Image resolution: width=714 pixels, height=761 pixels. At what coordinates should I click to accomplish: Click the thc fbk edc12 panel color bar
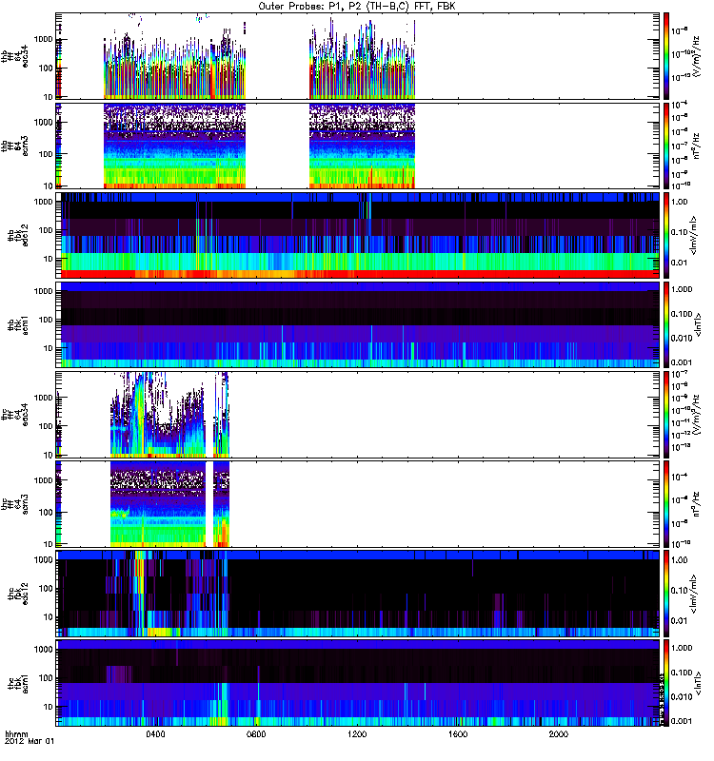pyautogui.click(x=667, y=592)
